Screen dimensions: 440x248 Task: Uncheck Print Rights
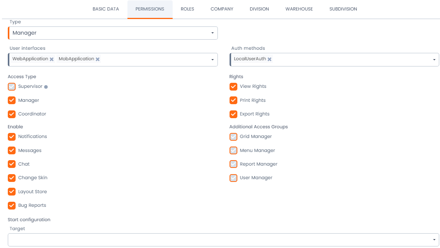click(x=233, y=100)
